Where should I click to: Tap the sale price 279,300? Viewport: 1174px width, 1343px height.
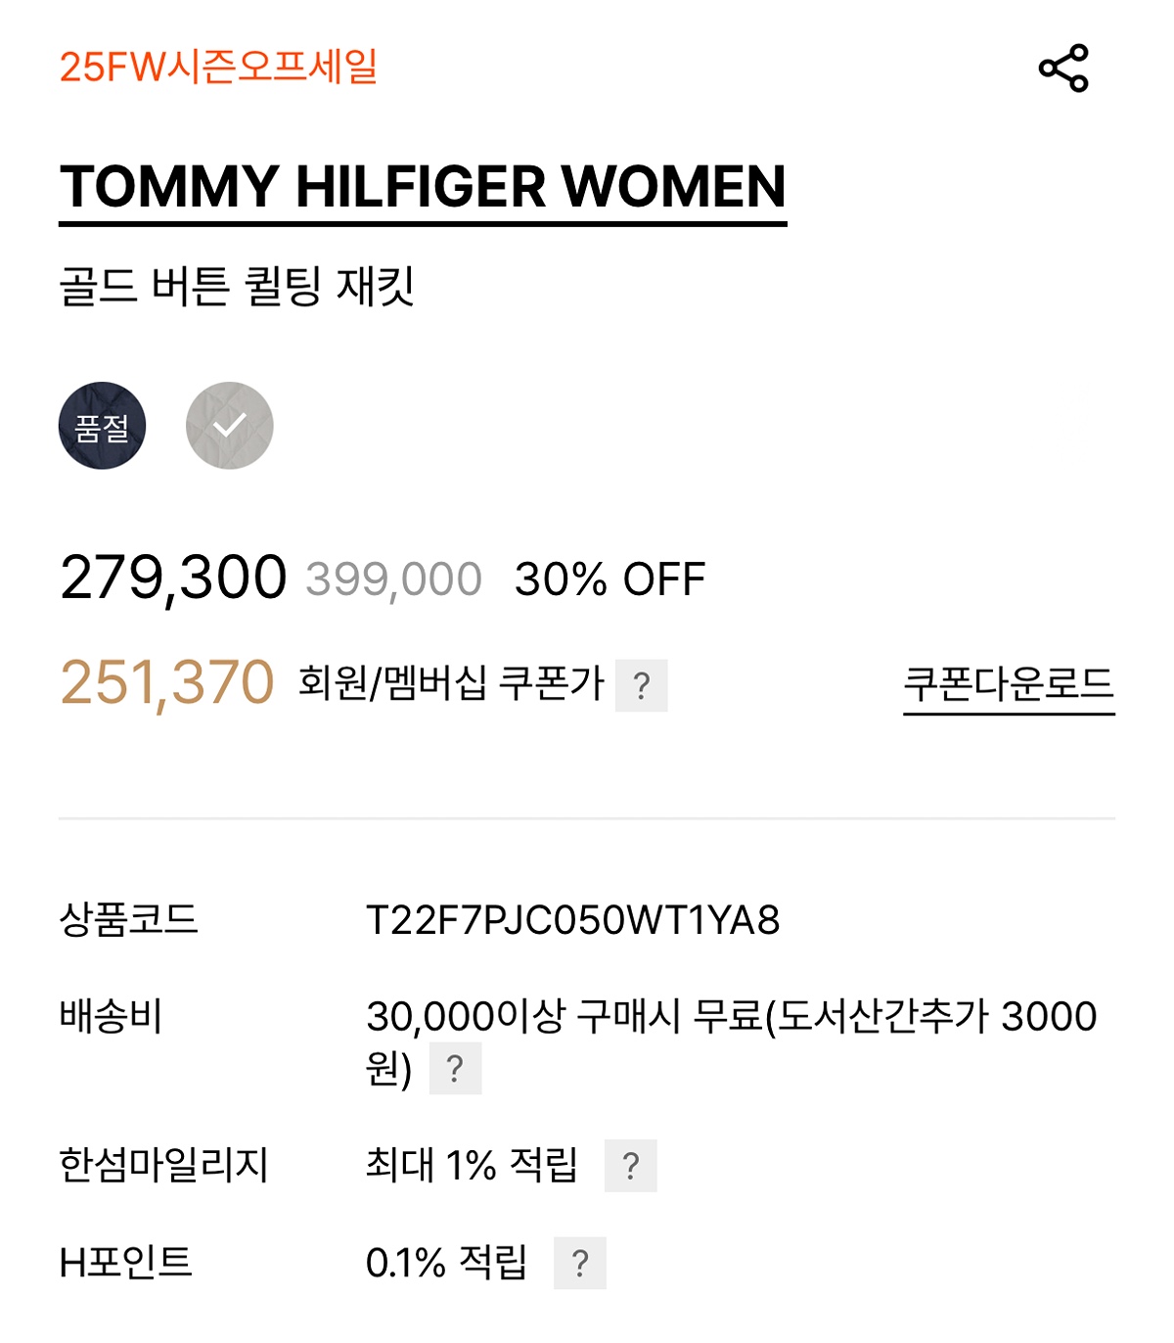coord(173,577)
